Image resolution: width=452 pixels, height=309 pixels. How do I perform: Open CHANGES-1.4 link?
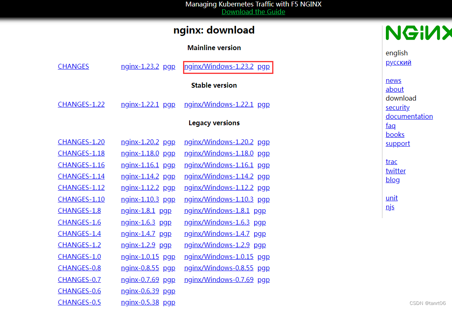point(79,233)
